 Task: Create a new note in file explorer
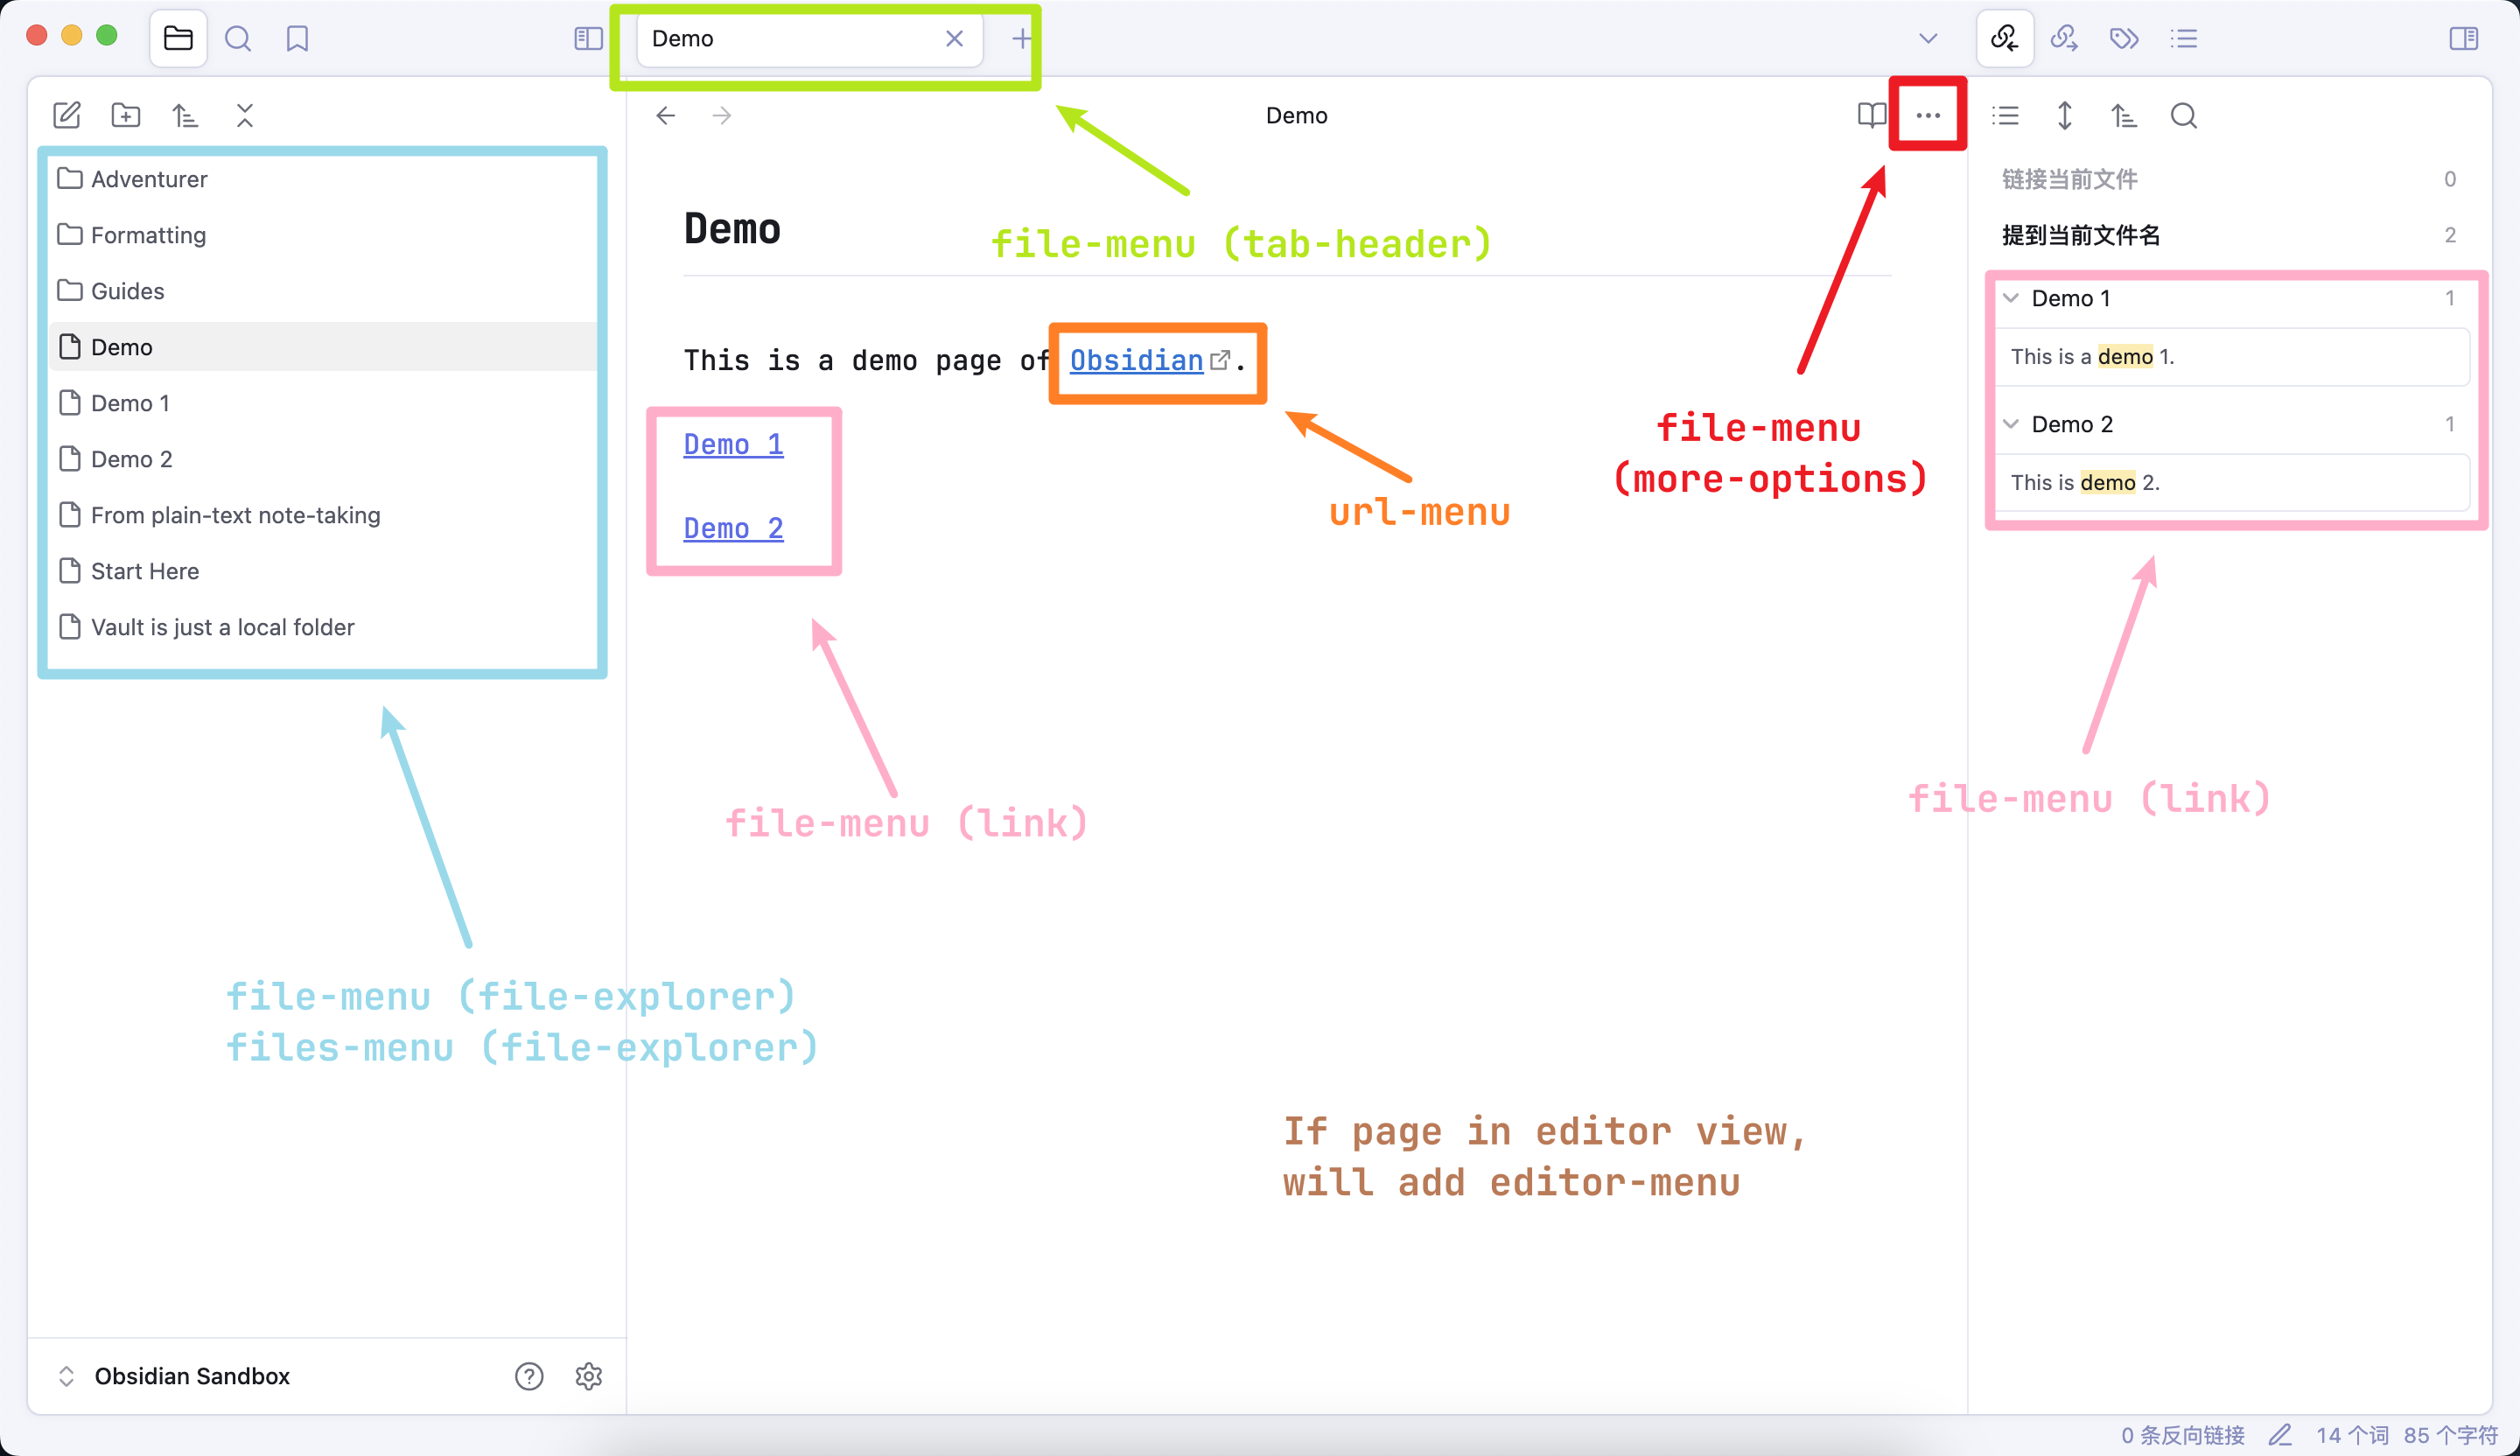[66, 115]
